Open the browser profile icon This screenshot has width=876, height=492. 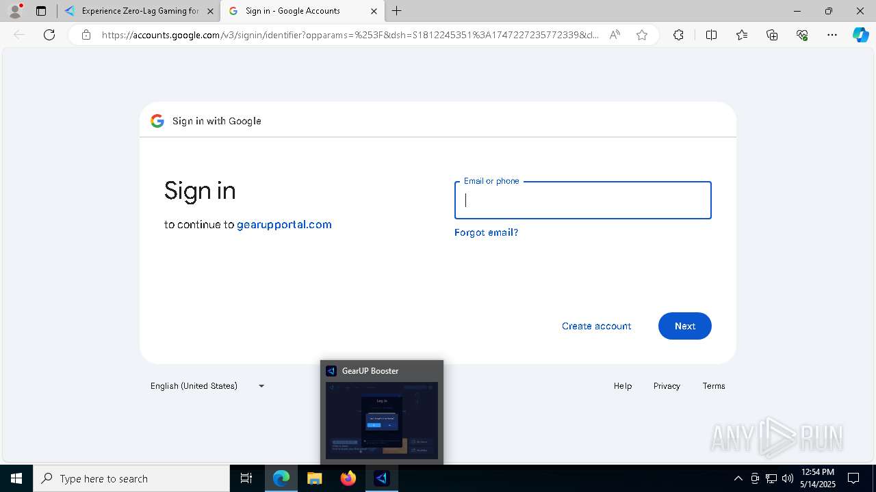(15, 10)
